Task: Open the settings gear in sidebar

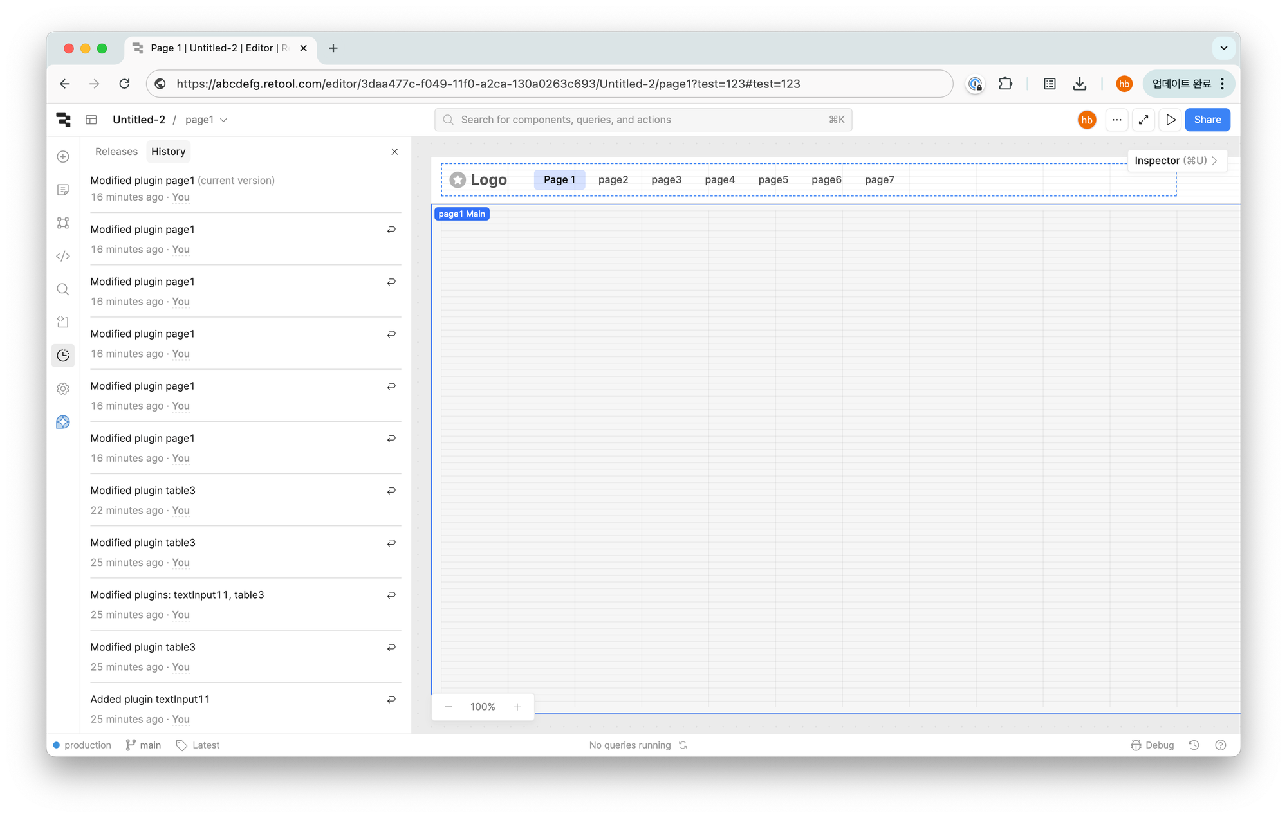Action: pyautogui.click(x=63, y=388)
